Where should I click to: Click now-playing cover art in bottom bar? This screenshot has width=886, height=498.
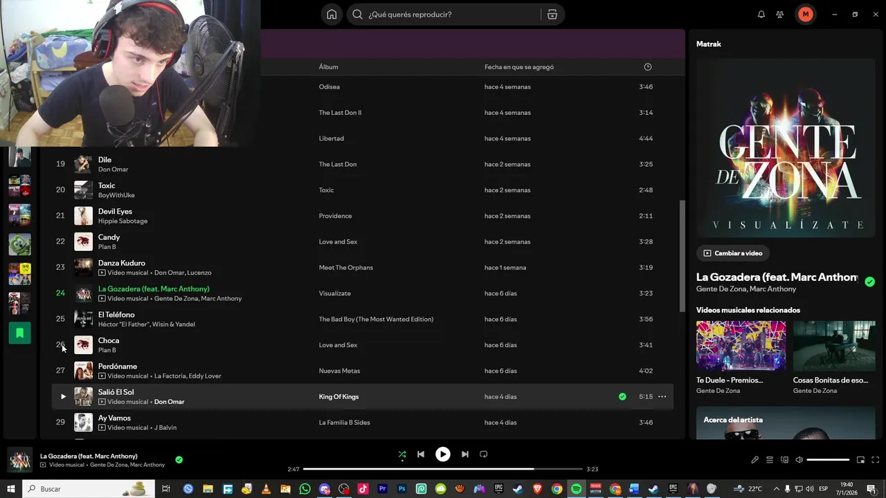pyautogui.click(x=19, y=460)
